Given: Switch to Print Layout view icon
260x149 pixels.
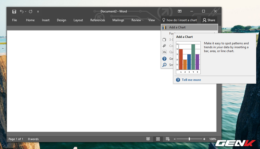Looking at the screenshot, I should tap(158, 139).
